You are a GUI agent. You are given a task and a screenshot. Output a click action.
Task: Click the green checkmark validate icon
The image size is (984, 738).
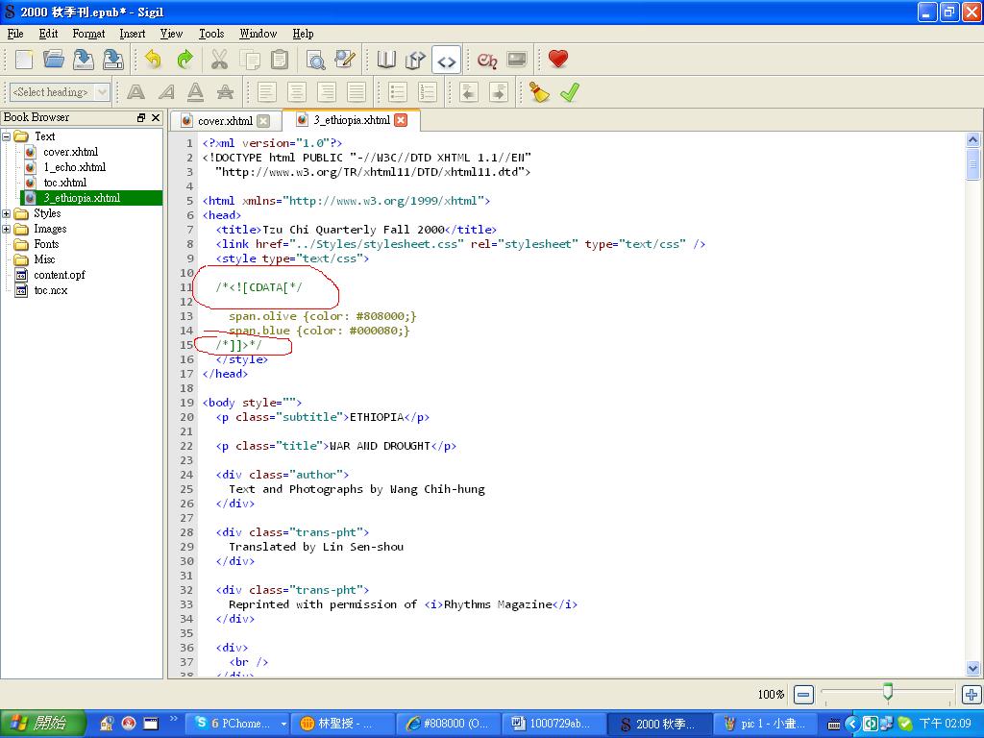[570, 92]
